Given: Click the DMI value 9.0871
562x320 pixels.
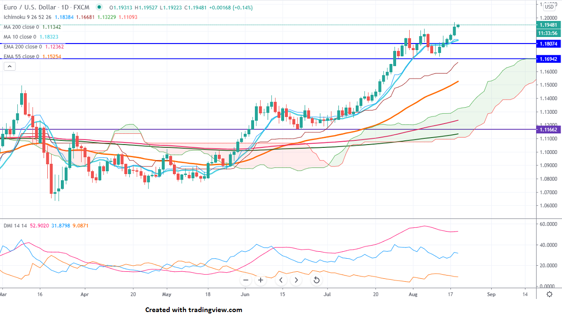Looking at the screenshot, I should click(x=81, y=225).
